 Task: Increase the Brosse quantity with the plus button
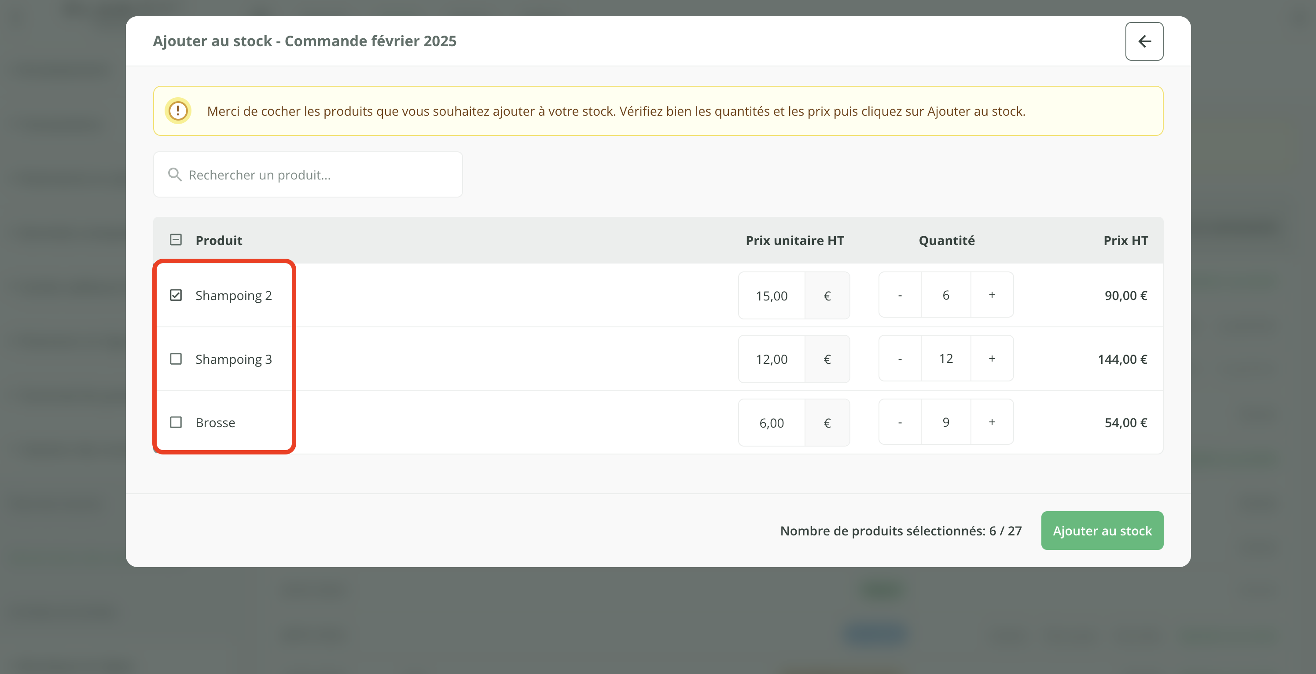click(x=992, y=422)
